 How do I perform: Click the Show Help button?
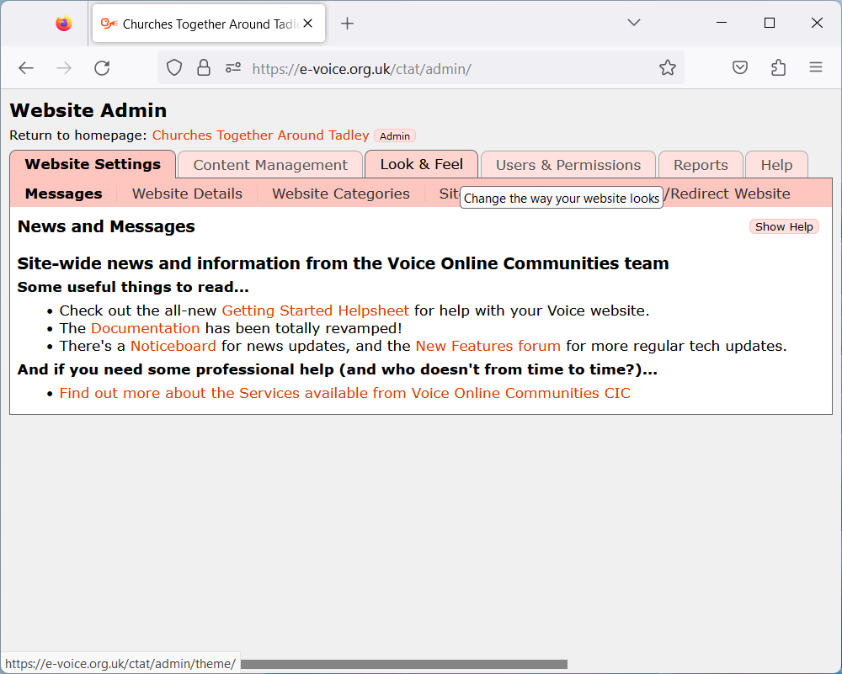click(783, 227)
